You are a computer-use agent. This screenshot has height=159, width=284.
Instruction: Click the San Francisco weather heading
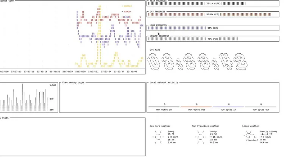[x=206, y=126]
